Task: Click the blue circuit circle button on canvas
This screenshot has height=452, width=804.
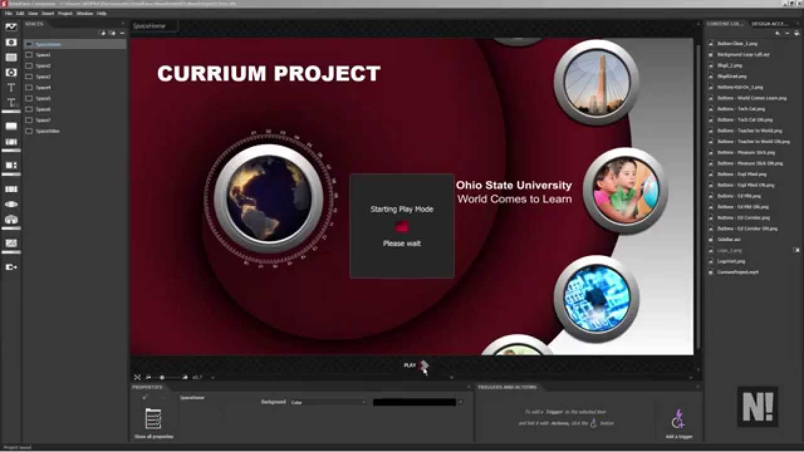Action: [597, 298]
